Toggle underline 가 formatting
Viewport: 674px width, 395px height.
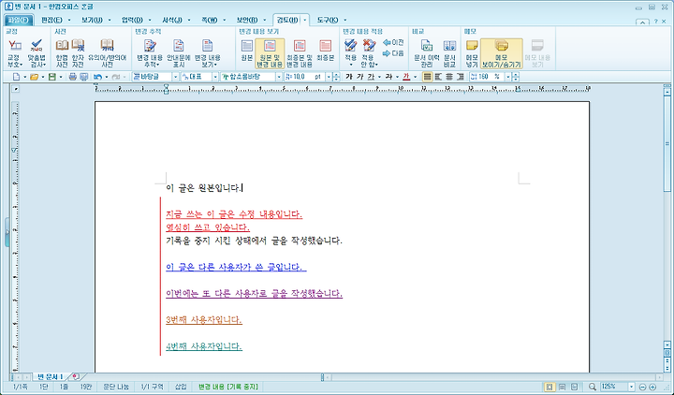coord(371,77)
